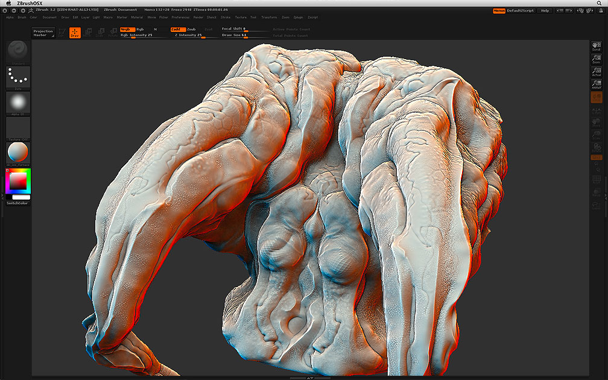Click the Scroll canvas icon

(x=597, y=46)
